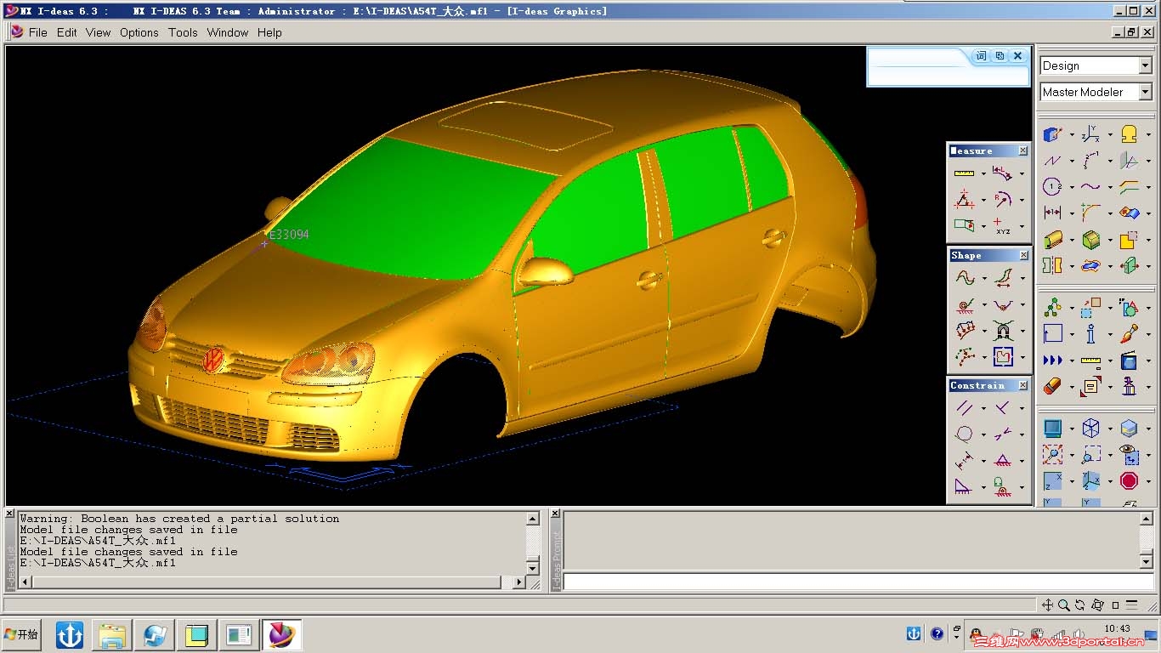Expand arrow beside the Constrain parallel icon
This screenshot has width=1161, height=653.
[983, 407]
